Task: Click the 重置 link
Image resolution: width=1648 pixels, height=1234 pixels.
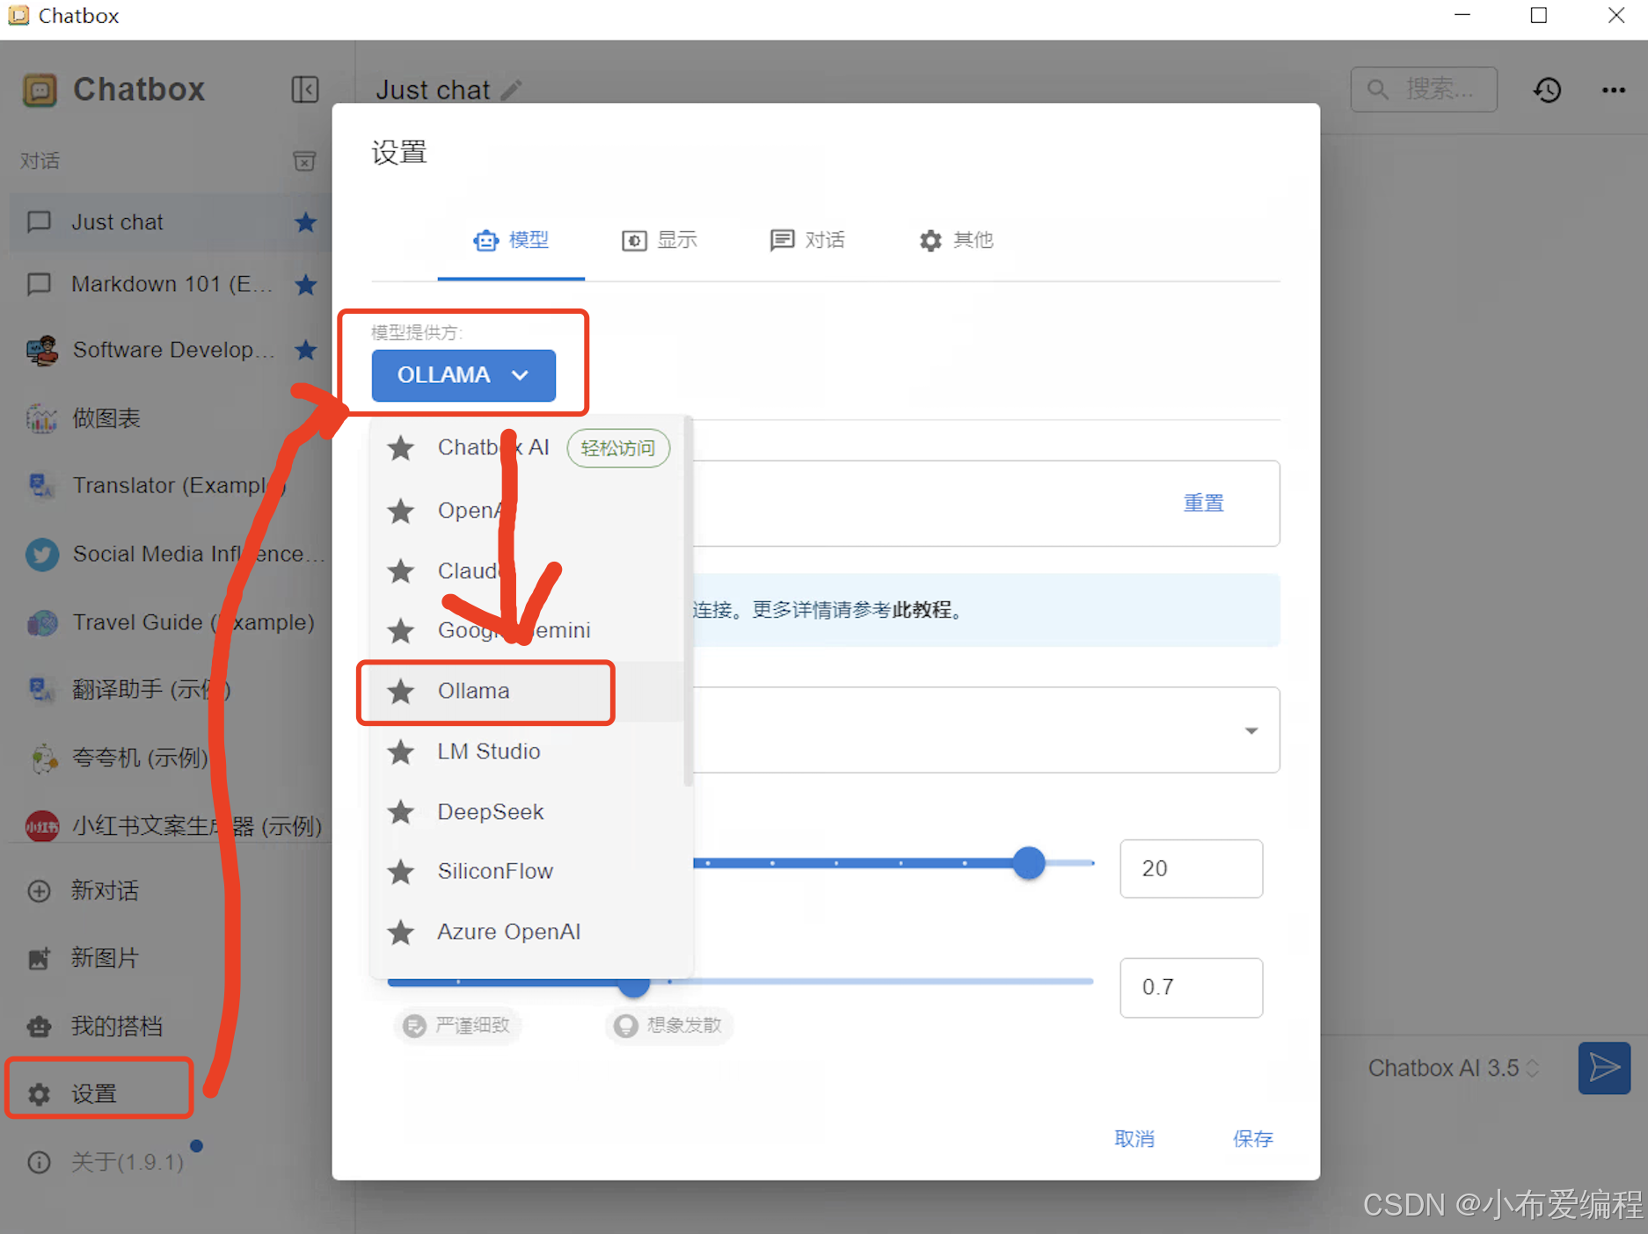Action: (x=1203, y=503)
